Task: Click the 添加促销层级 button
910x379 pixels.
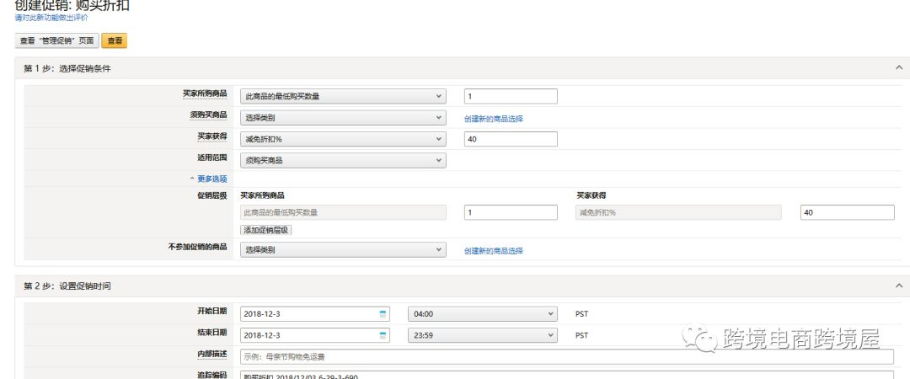Action: pos(265,230)
